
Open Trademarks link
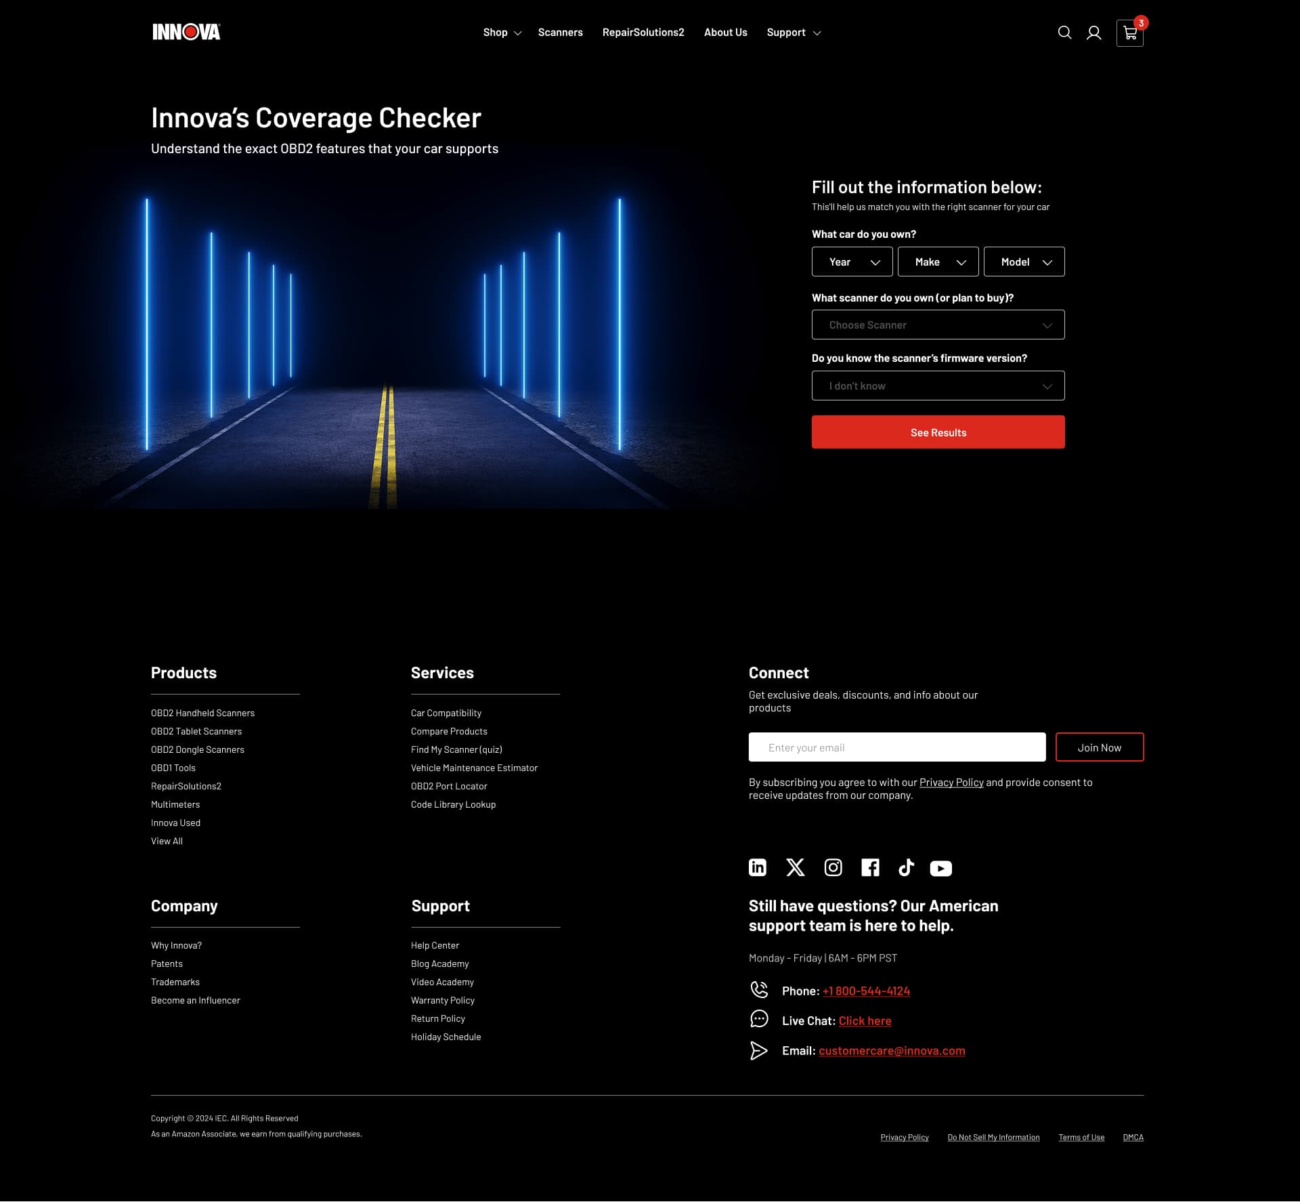[x=175, y=982]
